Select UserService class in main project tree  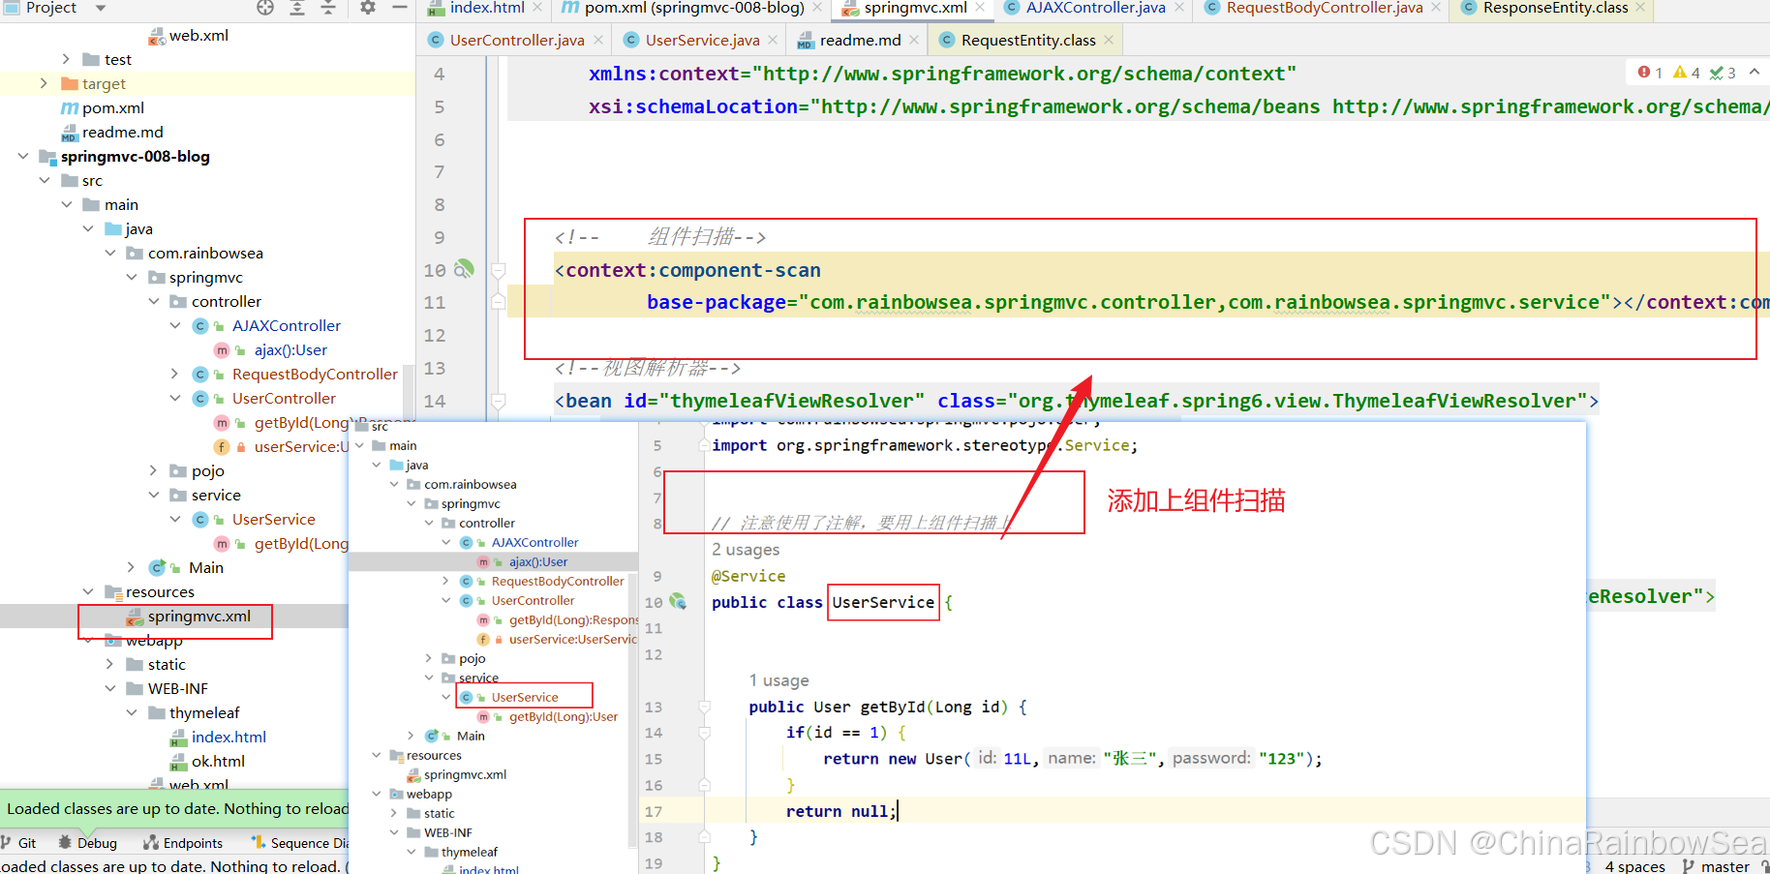[273, 519]
